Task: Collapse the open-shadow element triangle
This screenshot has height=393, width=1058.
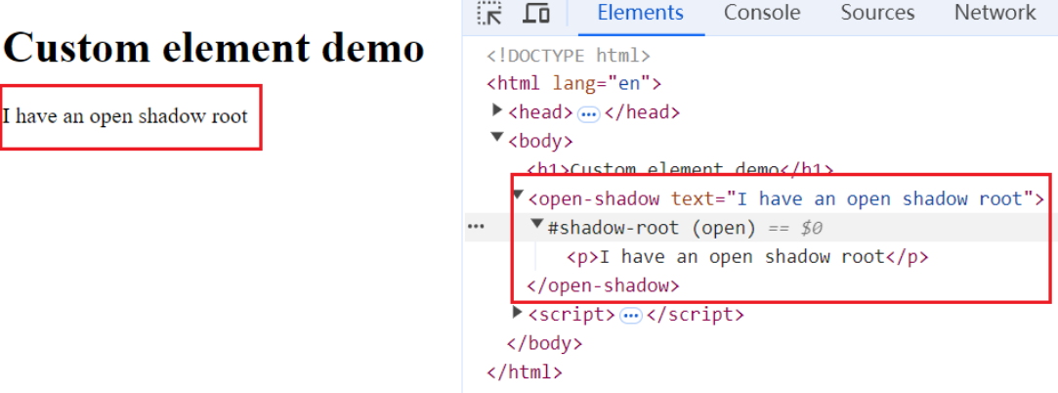Action: click(x=518, y=195)
